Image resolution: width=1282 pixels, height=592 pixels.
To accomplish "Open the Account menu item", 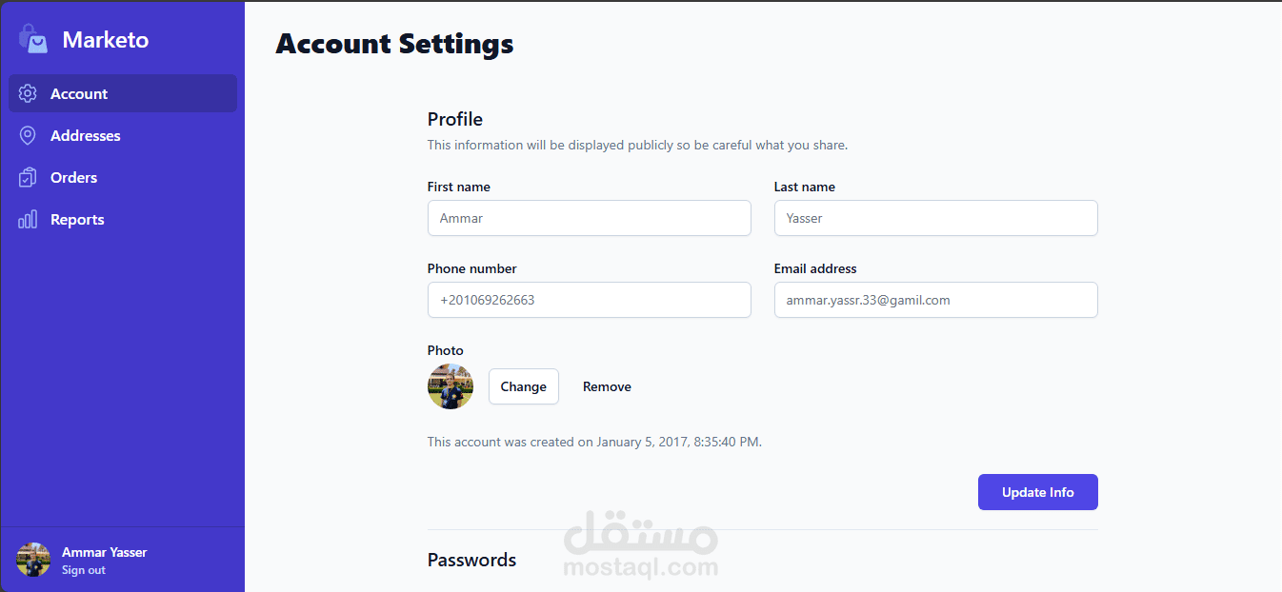I will click(79, 93).
